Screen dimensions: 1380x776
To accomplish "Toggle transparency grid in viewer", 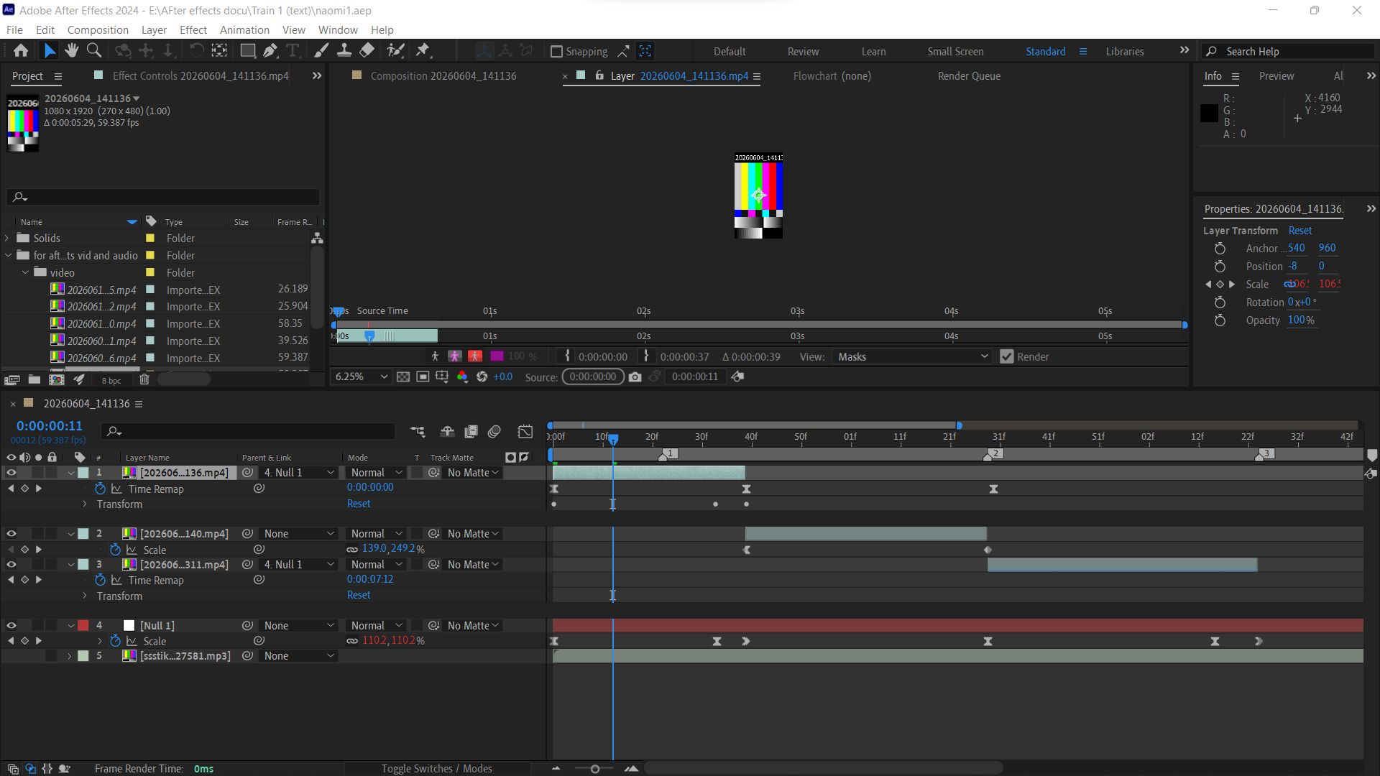I will pos(403,377).
